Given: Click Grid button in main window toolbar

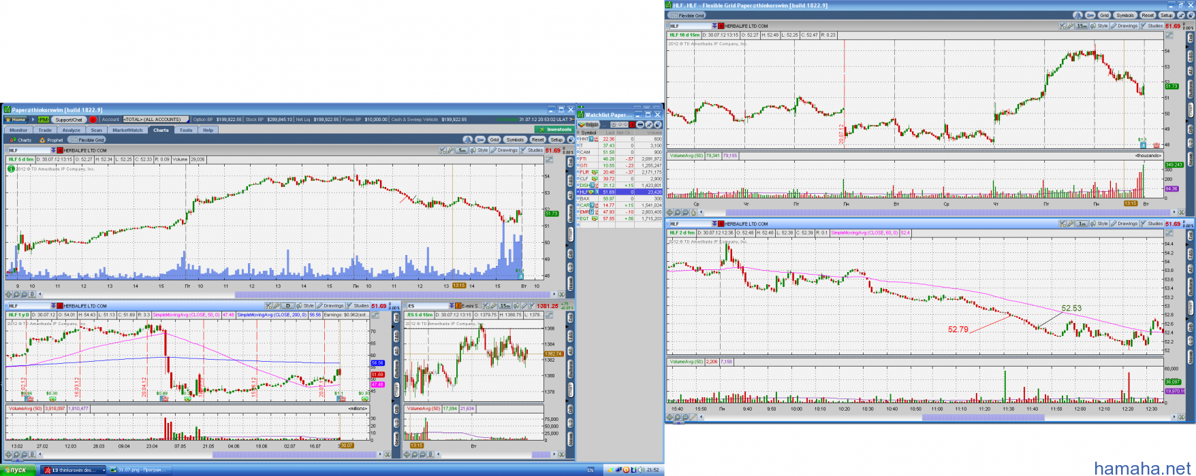Looking at the screenshot, I should (494, 139).
